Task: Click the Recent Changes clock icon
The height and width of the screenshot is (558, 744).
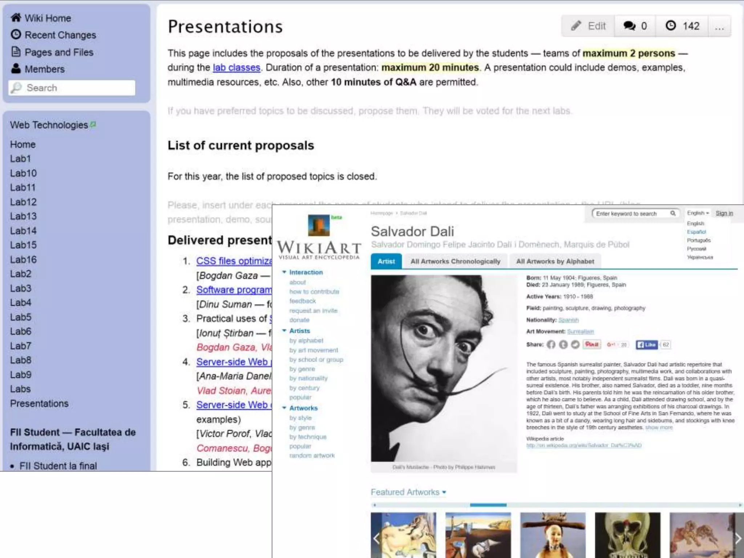Action: [16, 35]
